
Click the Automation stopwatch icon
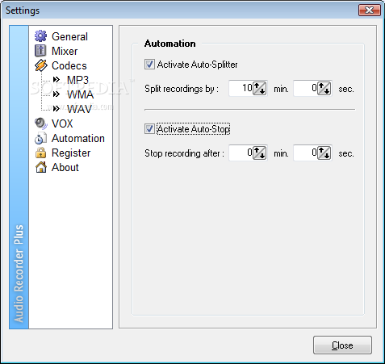[40, 138]
